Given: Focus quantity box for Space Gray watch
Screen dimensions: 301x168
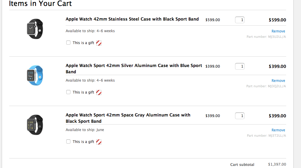Looking at the screenshot, I should [239, 116].
